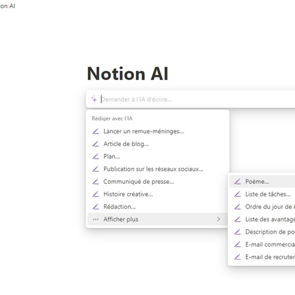Click pencil icon next to Poème
Viewport: 295px width, 295px height.
pyautogui.click(x=237, y=181)
